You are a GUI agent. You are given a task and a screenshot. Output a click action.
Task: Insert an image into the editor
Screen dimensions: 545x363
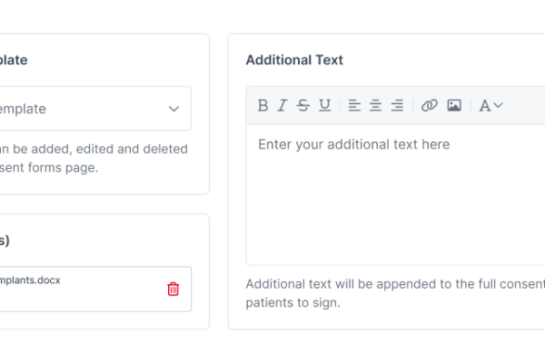454,105
